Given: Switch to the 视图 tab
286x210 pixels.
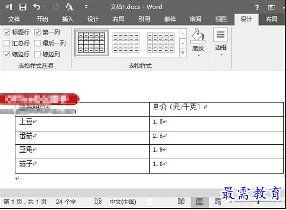Looking at the screenshot, I should click(x=221, y=19).
